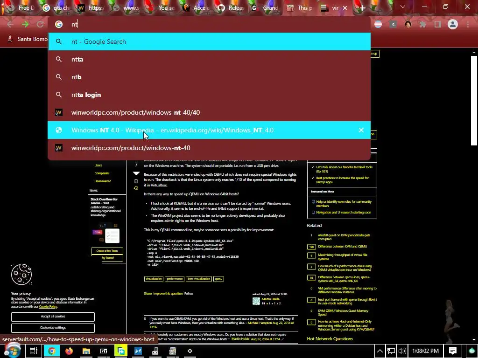478x358 pixels.
Task: Show the question activity history
Action: tap(136, 188)
